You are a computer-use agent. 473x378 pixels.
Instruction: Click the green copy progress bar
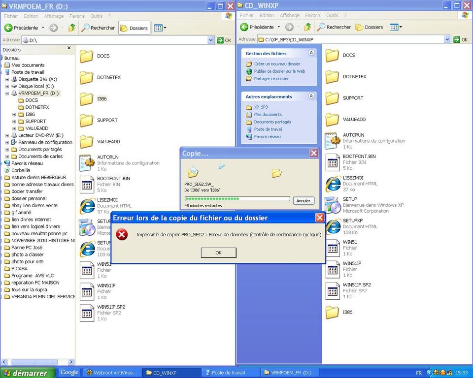(x=236, y=198)
